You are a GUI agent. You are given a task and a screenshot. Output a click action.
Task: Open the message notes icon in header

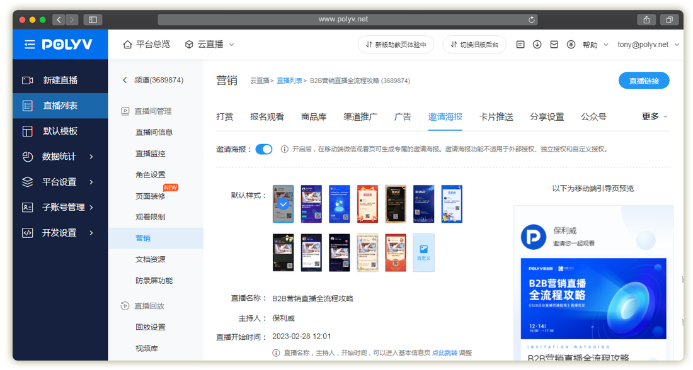click(x=520, y=45)
